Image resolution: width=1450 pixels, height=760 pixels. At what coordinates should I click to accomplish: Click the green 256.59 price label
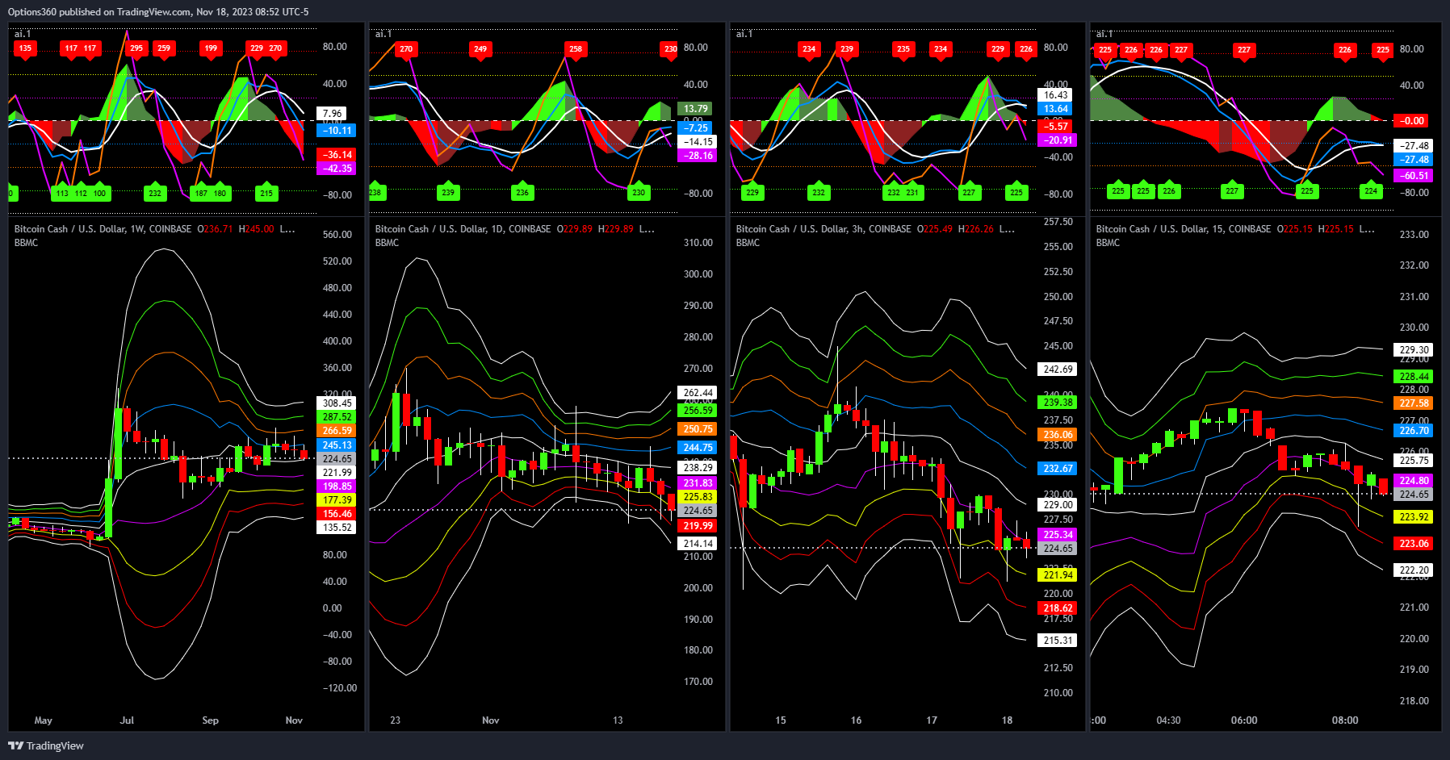tap(698, 411)
